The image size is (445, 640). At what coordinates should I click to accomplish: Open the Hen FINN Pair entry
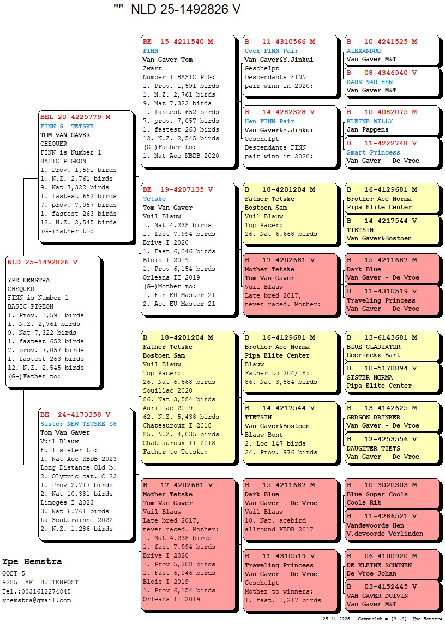point(269,121)
